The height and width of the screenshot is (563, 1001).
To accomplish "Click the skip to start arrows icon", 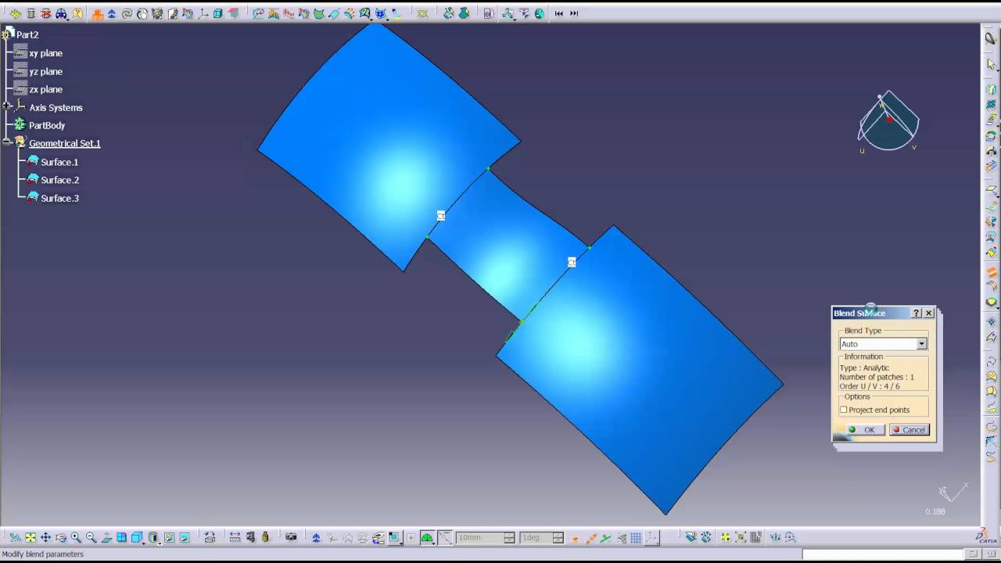I will pyautogui.click(x=558, y=13).
